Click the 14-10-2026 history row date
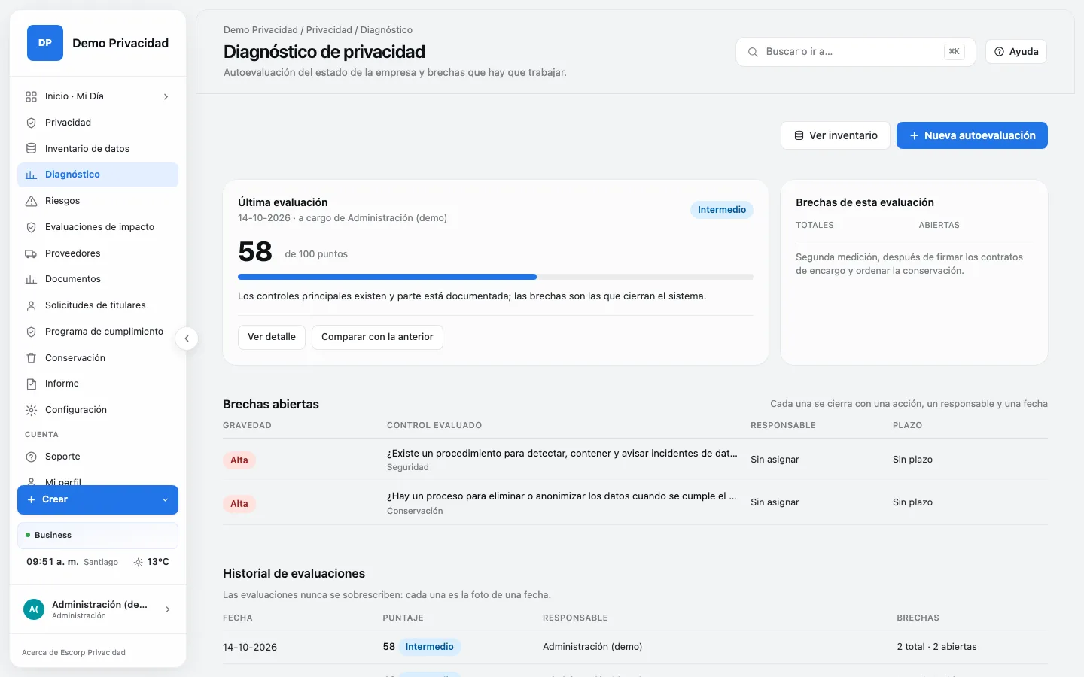 [250, 647]
